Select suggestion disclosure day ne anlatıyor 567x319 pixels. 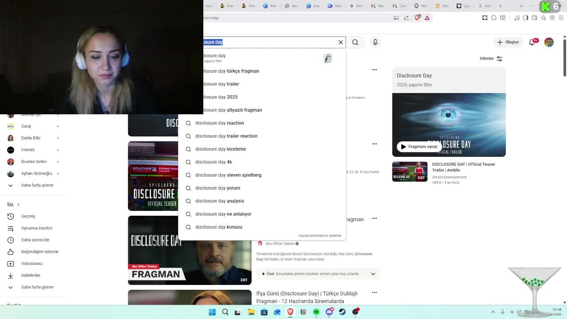[261, 214]
